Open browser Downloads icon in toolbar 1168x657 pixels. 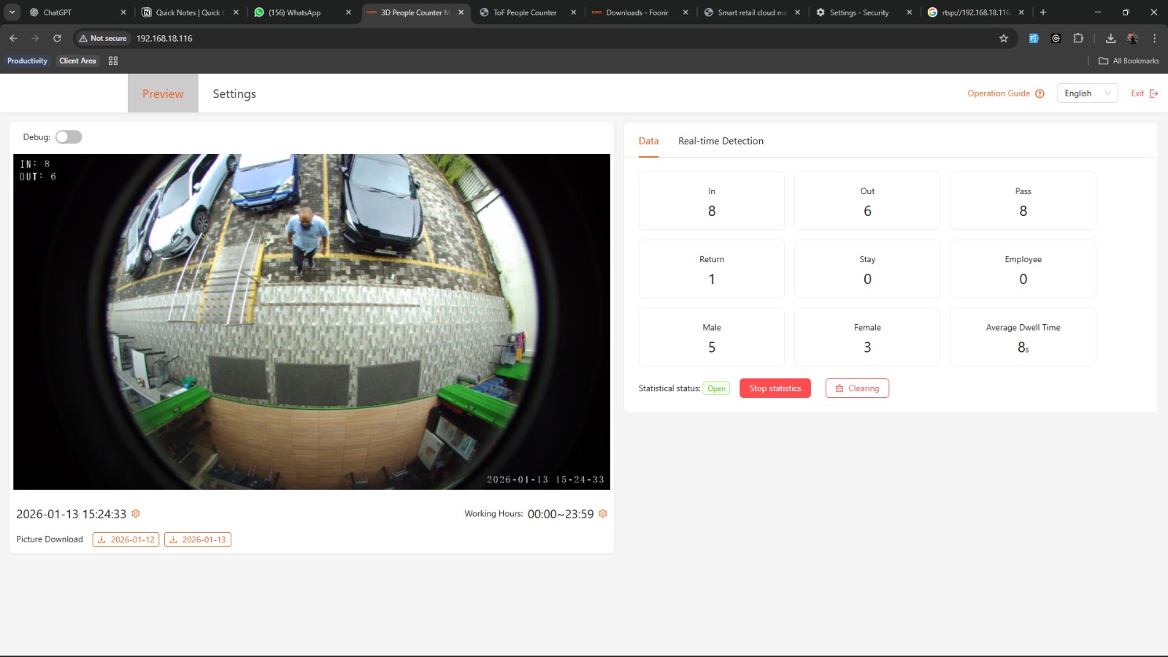tap(1110, 38)
